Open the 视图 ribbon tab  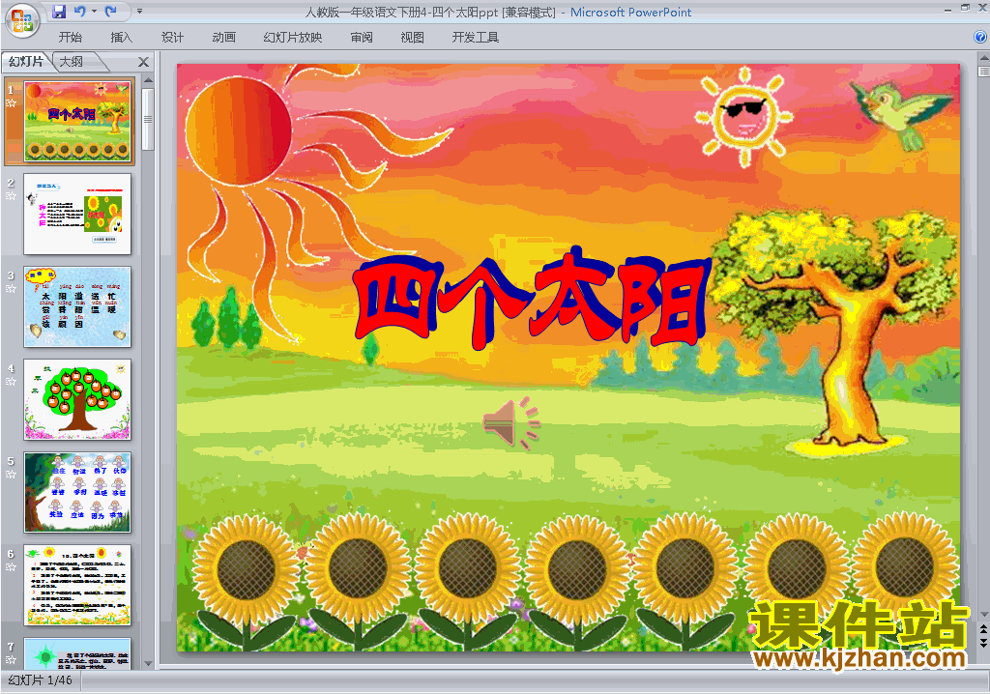click(412, 38)
